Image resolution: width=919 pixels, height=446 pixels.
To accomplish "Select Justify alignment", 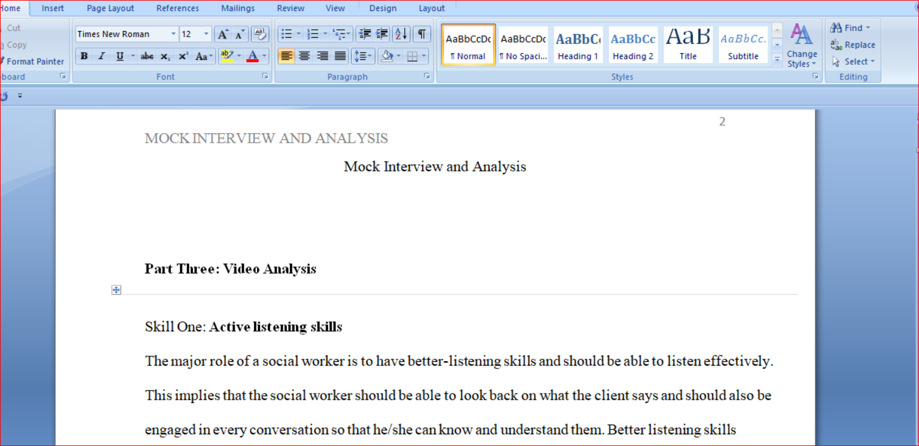I will click(340, 56).
